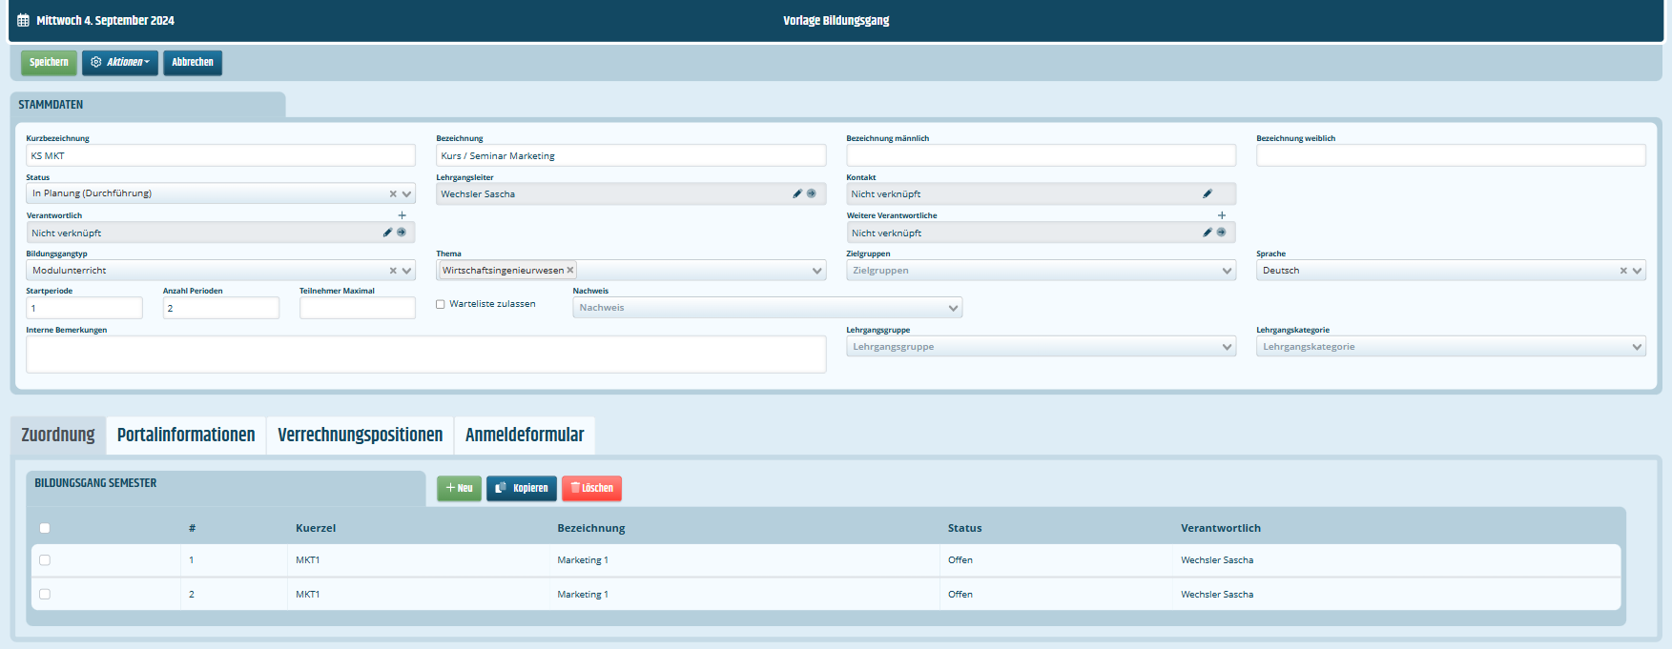Open the Anmeldeformular tab

point(525,435)
